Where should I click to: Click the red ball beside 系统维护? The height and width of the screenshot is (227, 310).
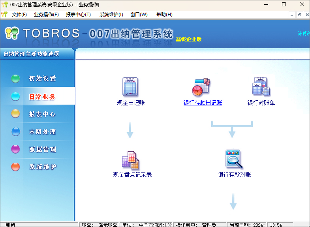point(15,167)
